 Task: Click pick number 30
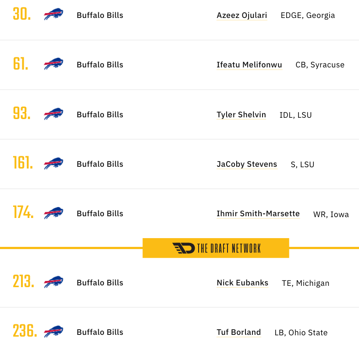(22, 14)
